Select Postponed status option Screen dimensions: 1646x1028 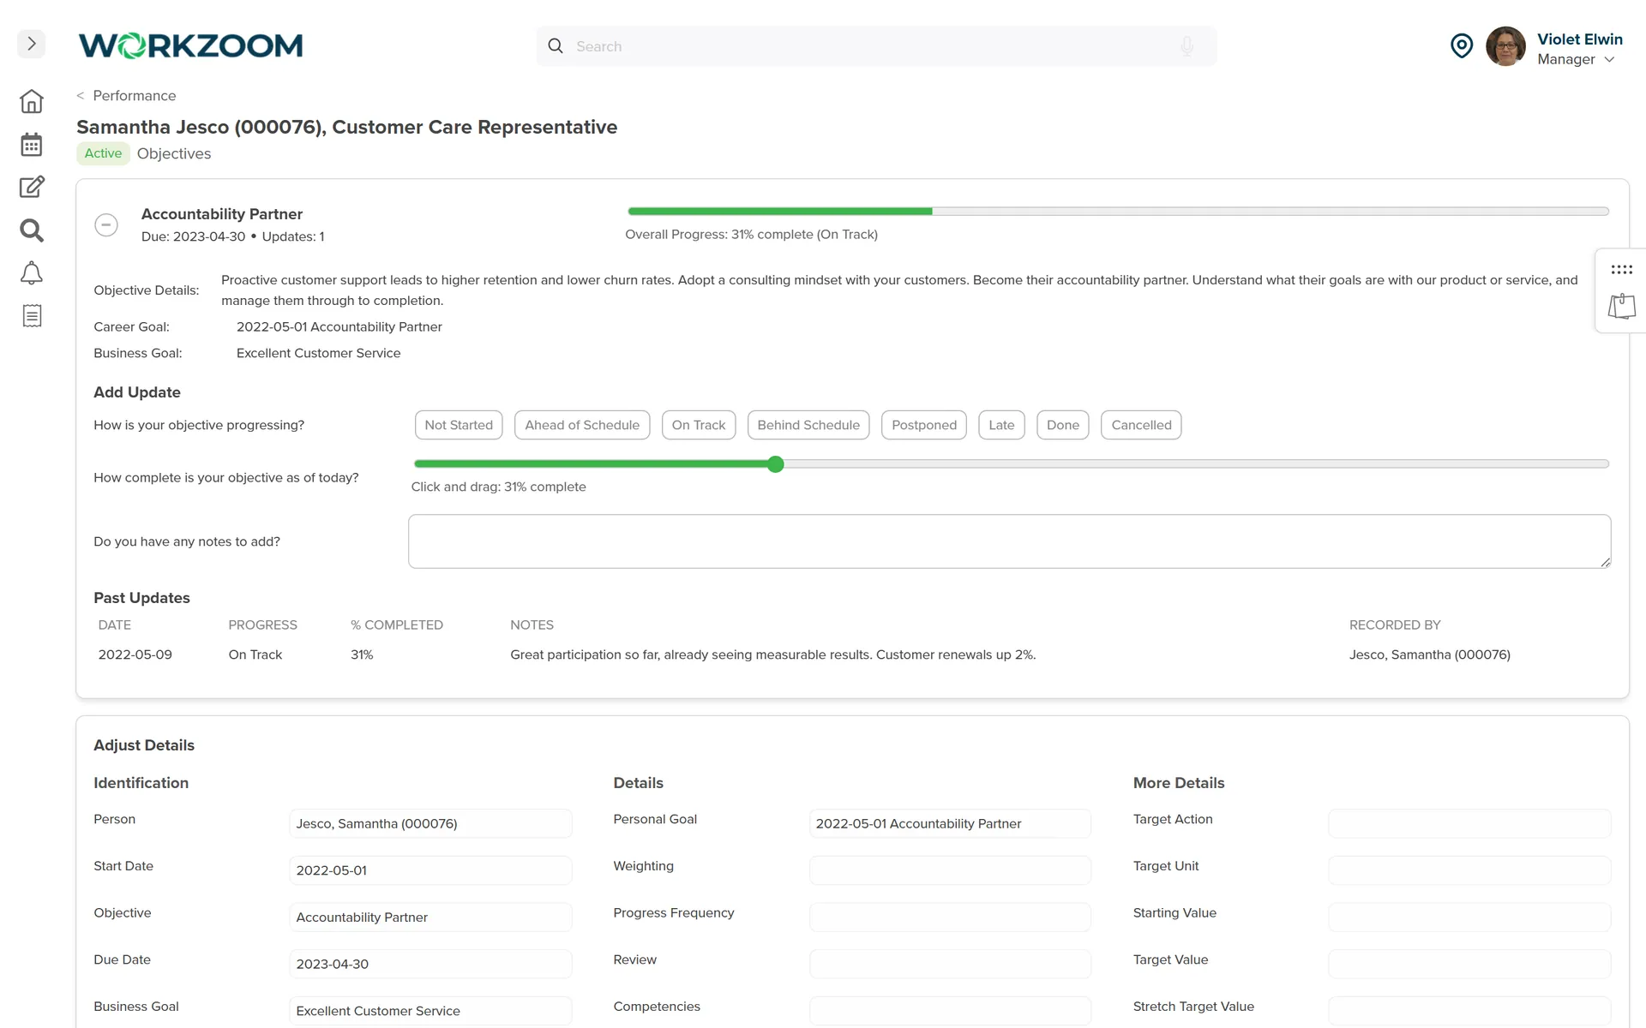[924, 425]
